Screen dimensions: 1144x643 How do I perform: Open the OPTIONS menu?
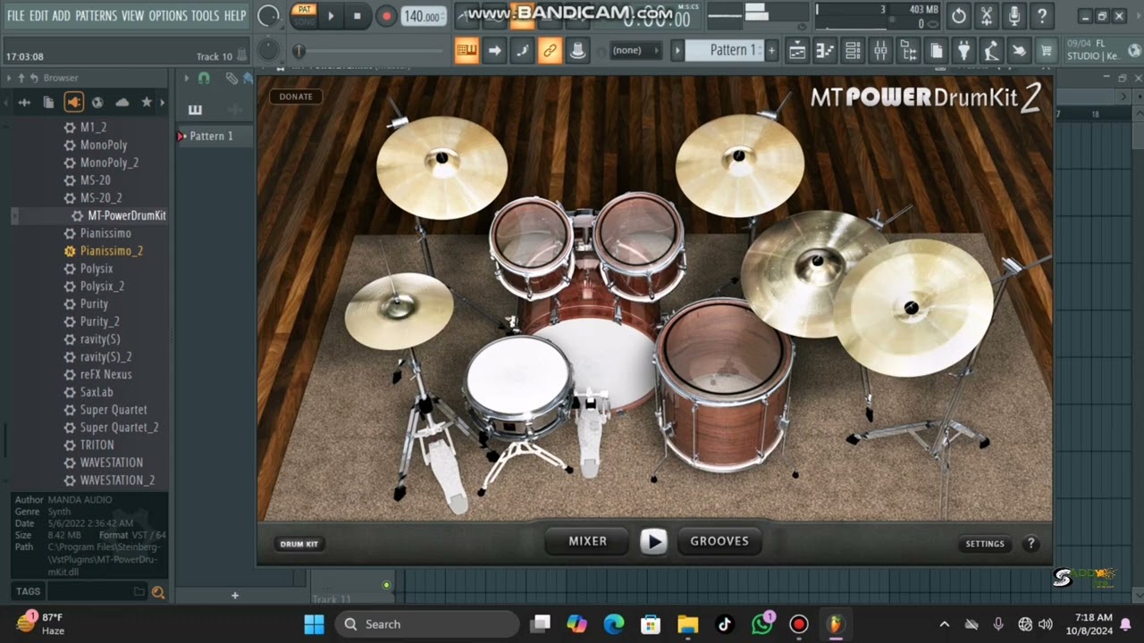(167, 15)
